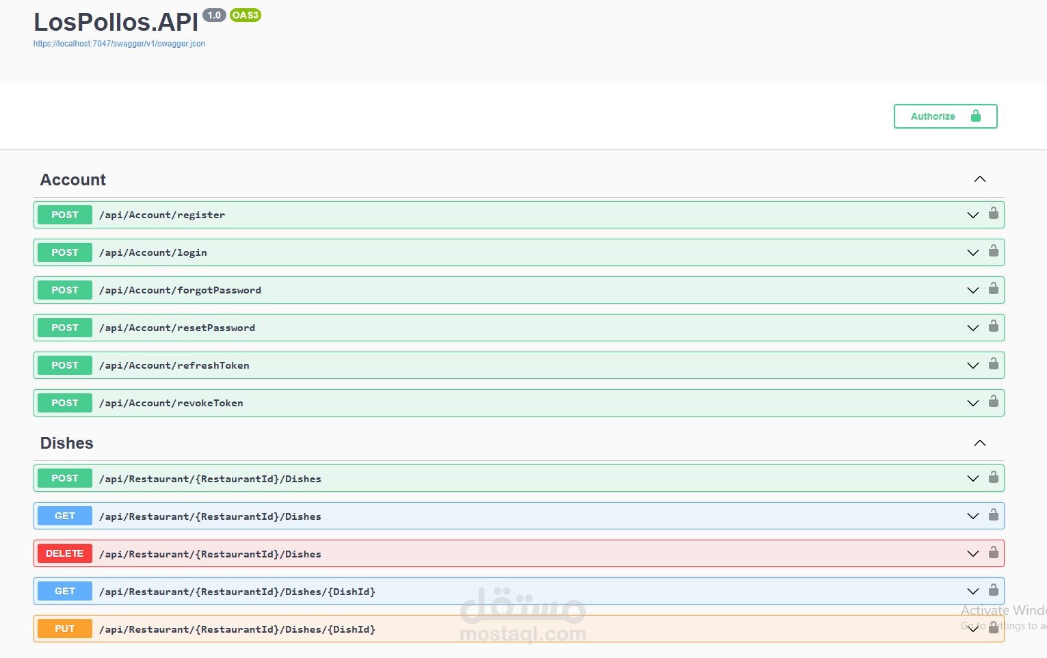Click the lock icon on /api/Account/forgotPassword
The image size is (1047, 658).
(x=994, y=289)
